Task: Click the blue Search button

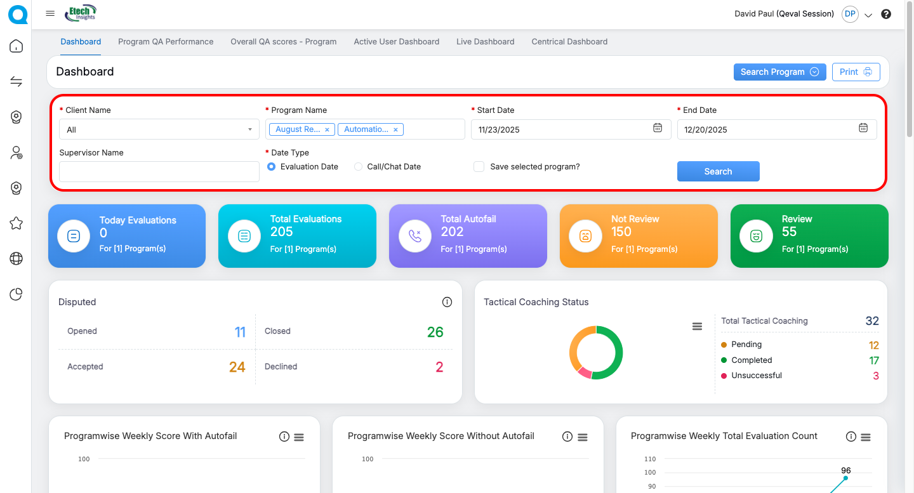Action: click(718, 171)
